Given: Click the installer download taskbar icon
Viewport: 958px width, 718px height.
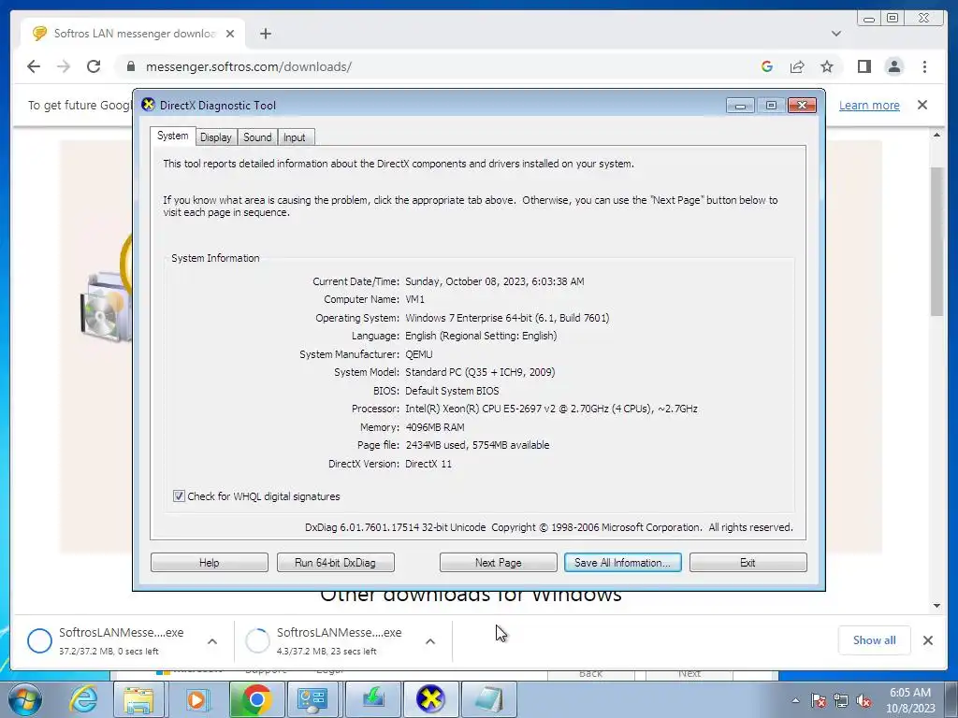Looking at the screenshot, I should pos(371,699).
